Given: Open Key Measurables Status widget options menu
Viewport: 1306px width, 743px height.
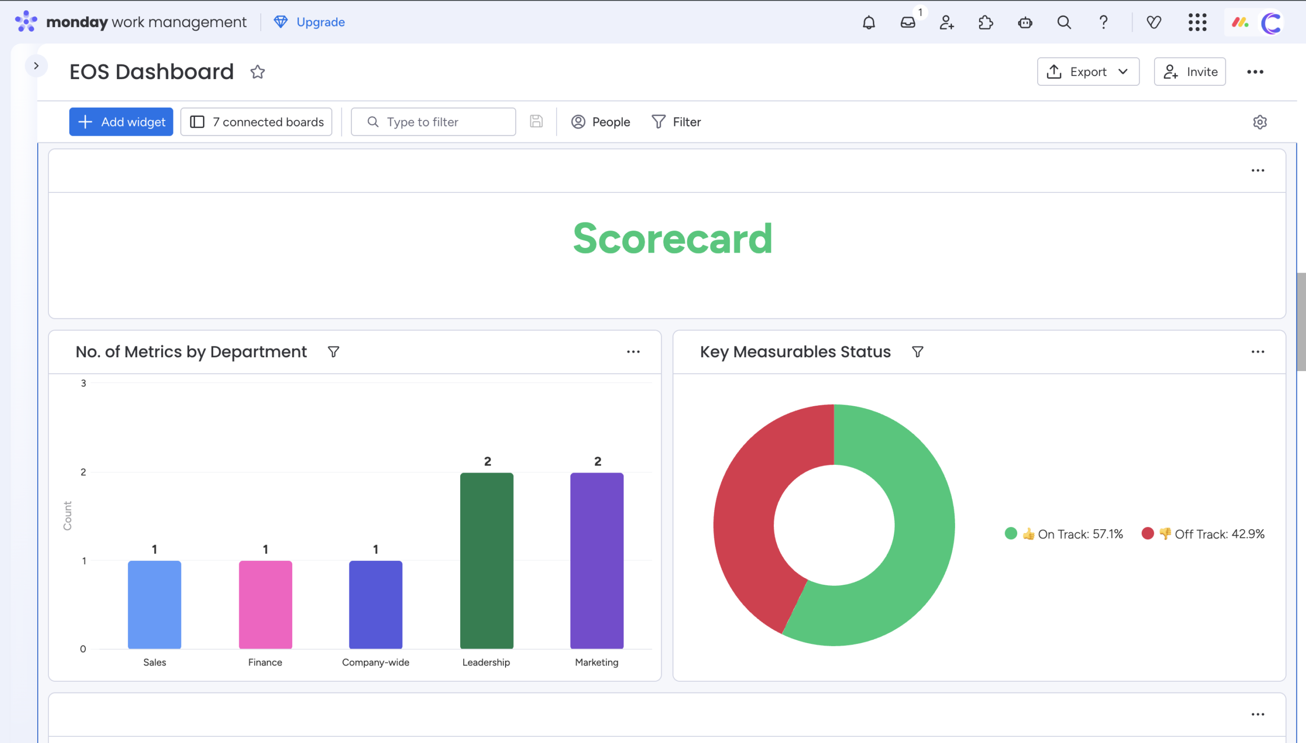Looking at the screenshot, I should [1258, 352].
